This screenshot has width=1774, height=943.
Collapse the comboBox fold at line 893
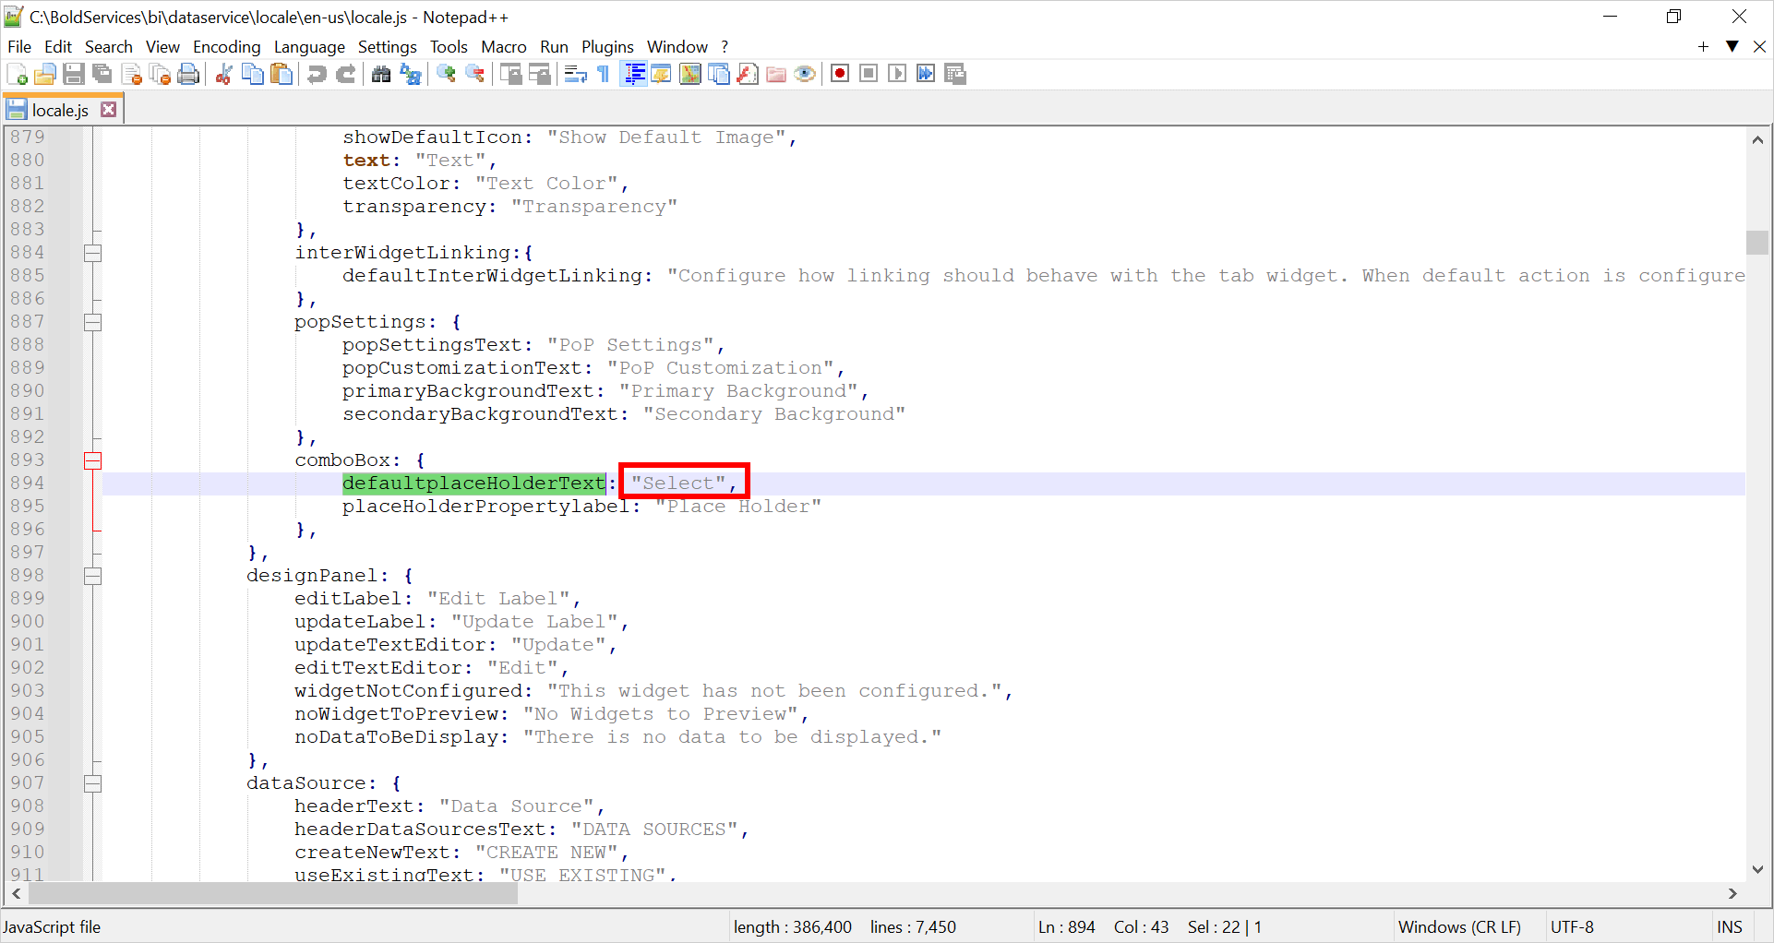(93, 460)
